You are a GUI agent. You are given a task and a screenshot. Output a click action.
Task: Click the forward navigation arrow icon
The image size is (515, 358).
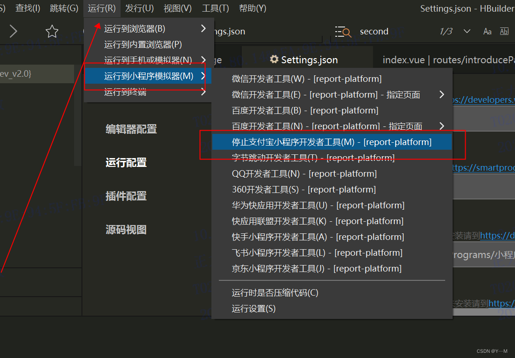point(13,31)
